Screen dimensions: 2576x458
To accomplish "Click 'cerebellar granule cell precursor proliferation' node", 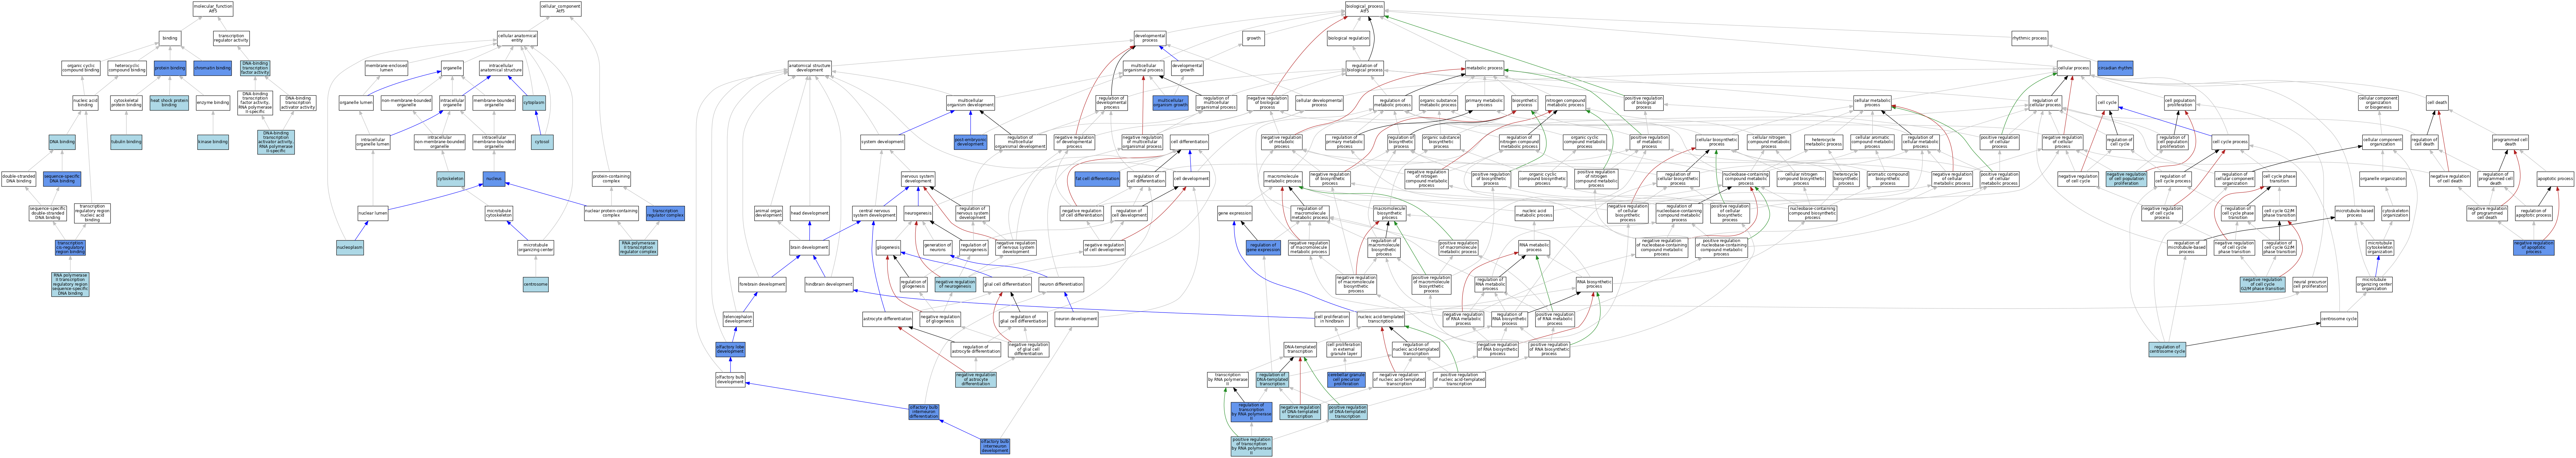I will 1346,380.
